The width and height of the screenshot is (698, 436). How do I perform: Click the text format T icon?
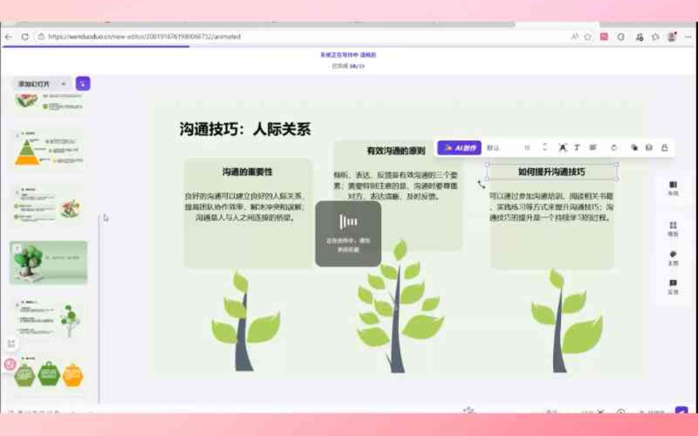click(x=577, y=148)
